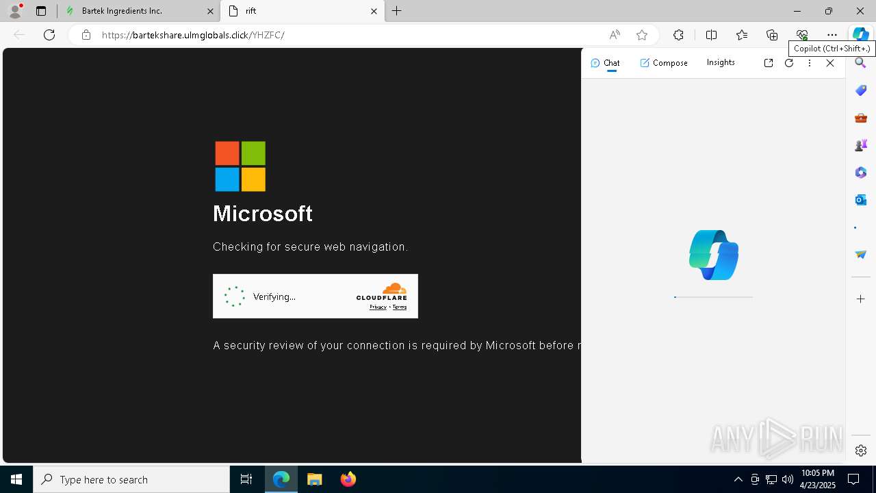Open network icon in tray

771,479
